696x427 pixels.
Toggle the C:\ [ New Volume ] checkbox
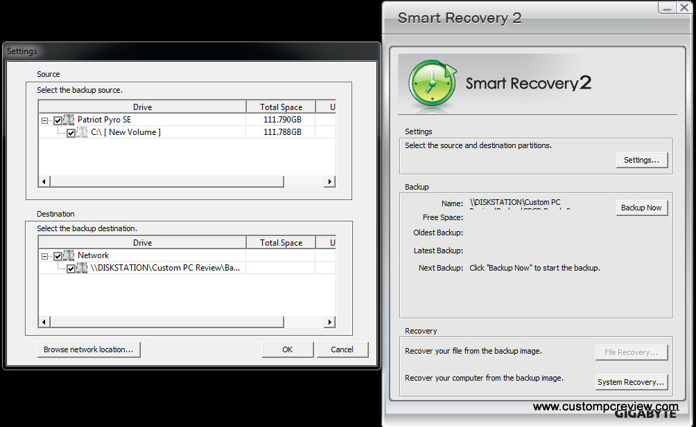pyautogui.click(x=71, y=132)
